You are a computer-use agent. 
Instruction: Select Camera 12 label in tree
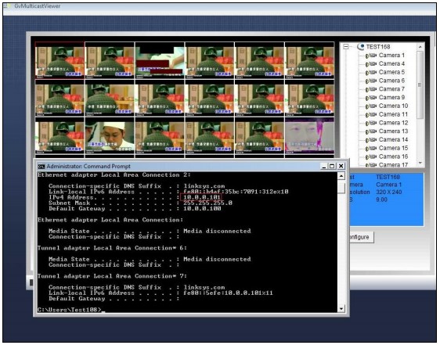[394, 123]
